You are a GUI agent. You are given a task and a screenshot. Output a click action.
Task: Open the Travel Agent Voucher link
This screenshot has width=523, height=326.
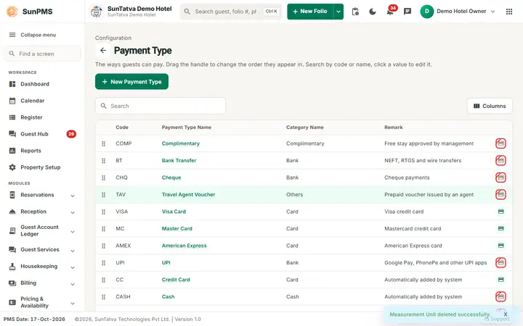click(x=188, y=194)
